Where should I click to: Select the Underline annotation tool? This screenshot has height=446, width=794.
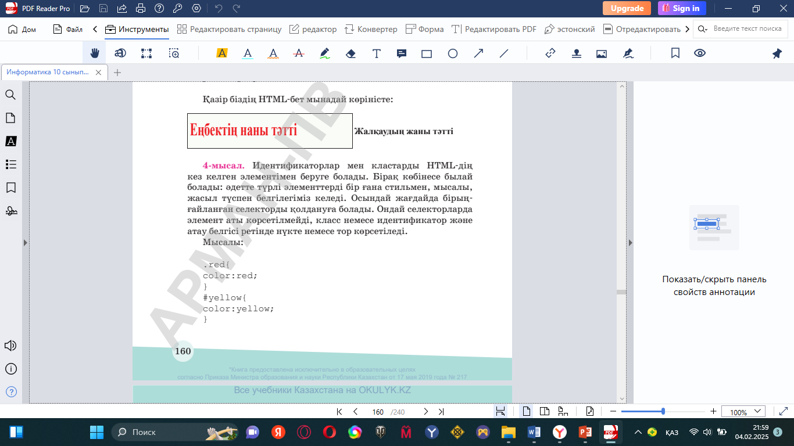pyautogui.click(x=248, y=53)
